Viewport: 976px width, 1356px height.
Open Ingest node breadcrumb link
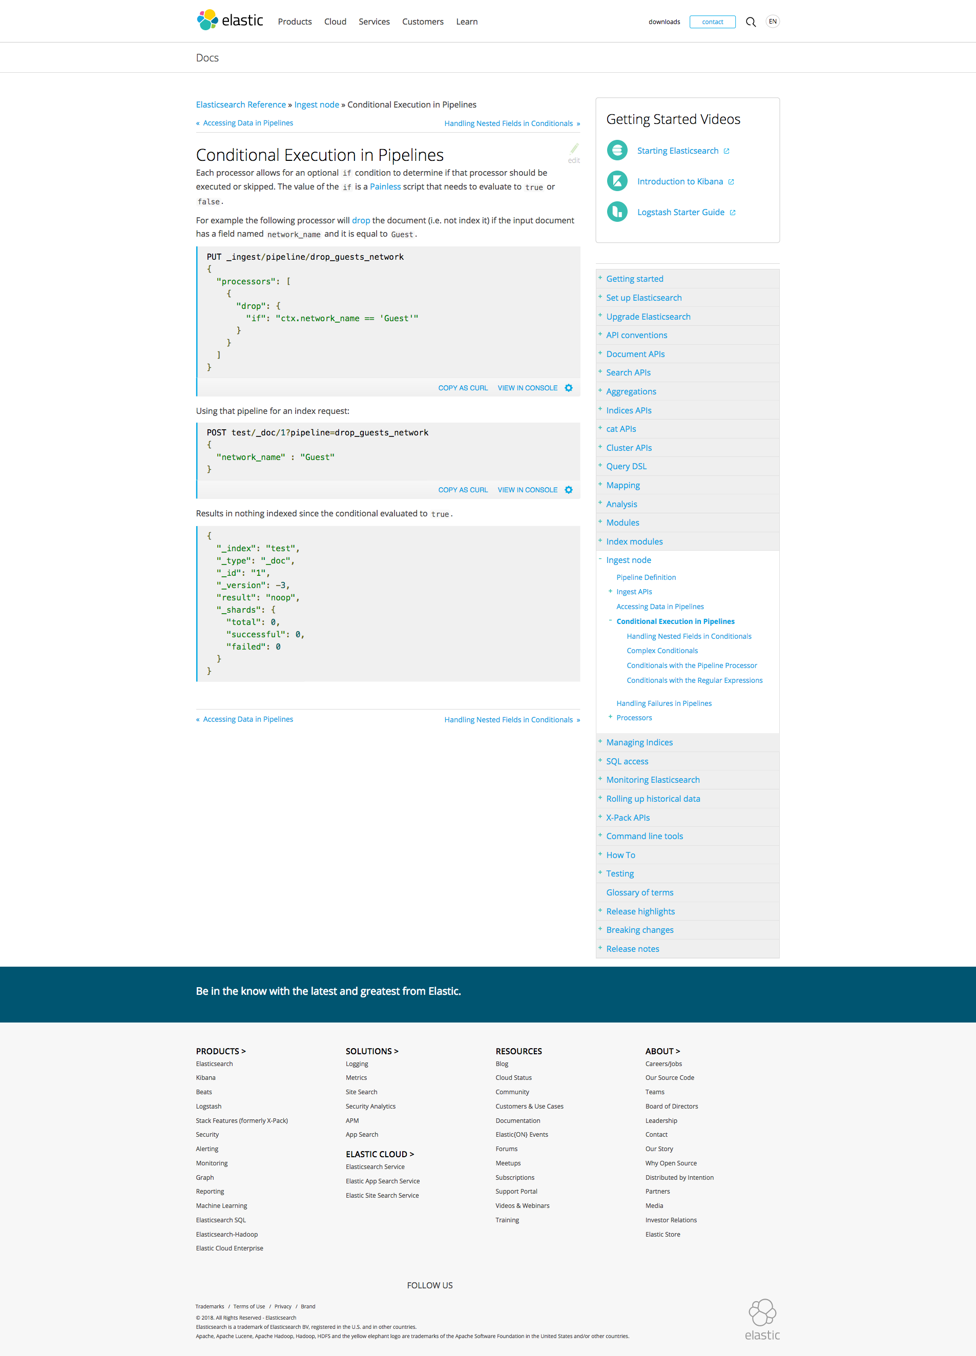point(316,105)
